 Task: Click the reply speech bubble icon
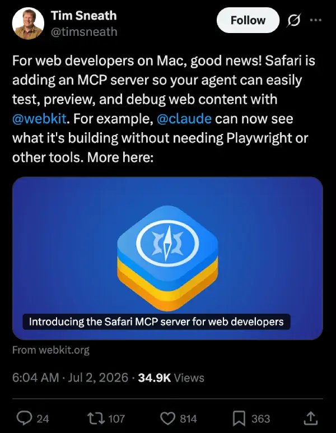tap(24, 418)
